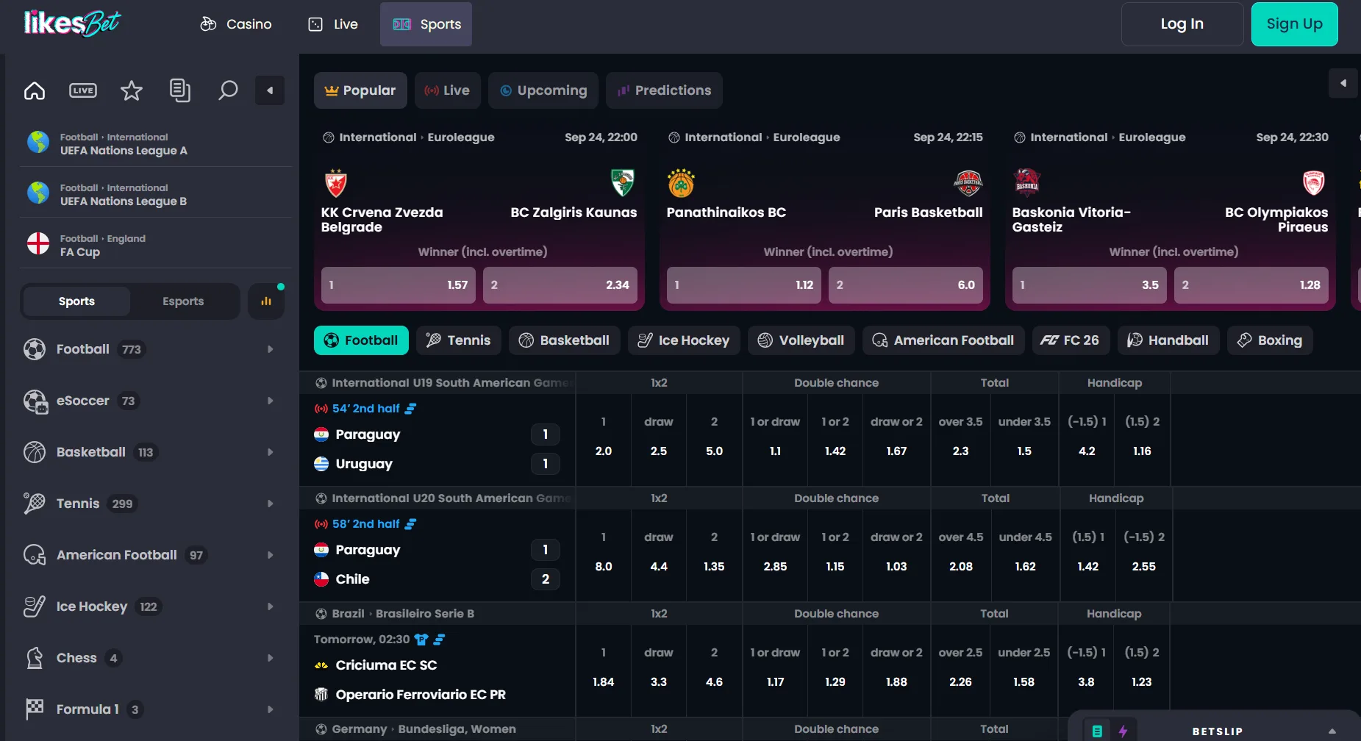The image size is (1361, 741).
Task: Open UEFA Nations League A link
Action: coord(156,143)
